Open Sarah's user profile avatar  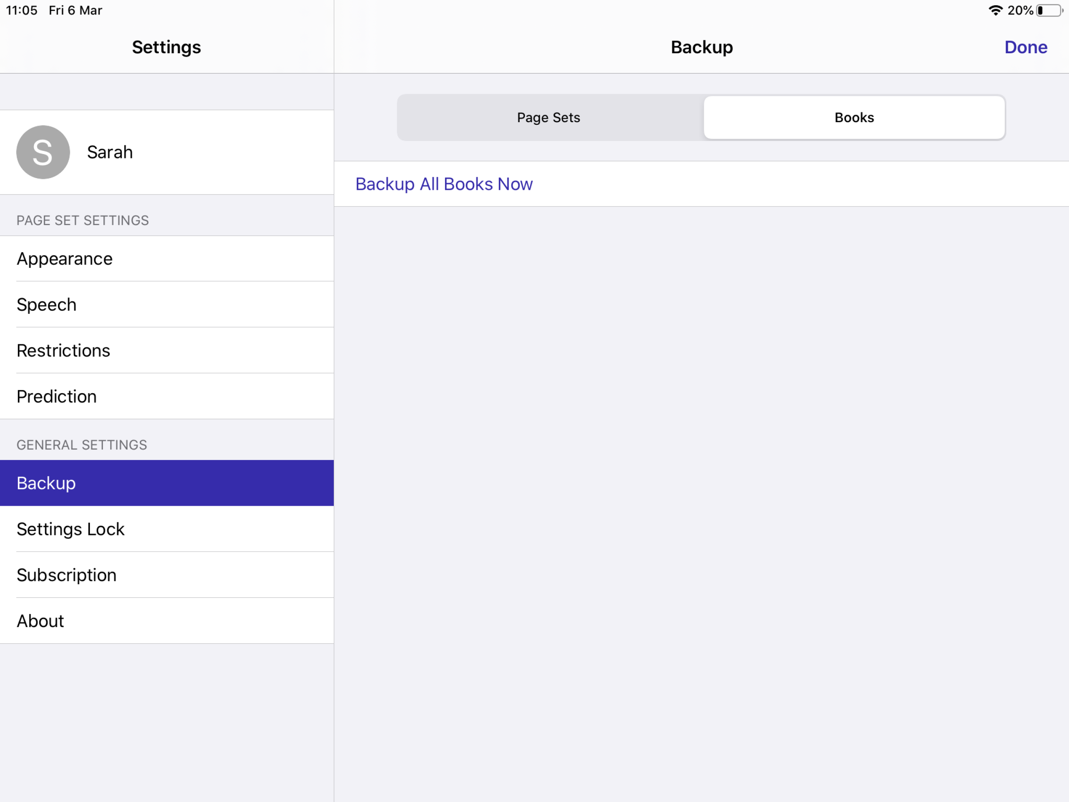[x=42, y=152]
